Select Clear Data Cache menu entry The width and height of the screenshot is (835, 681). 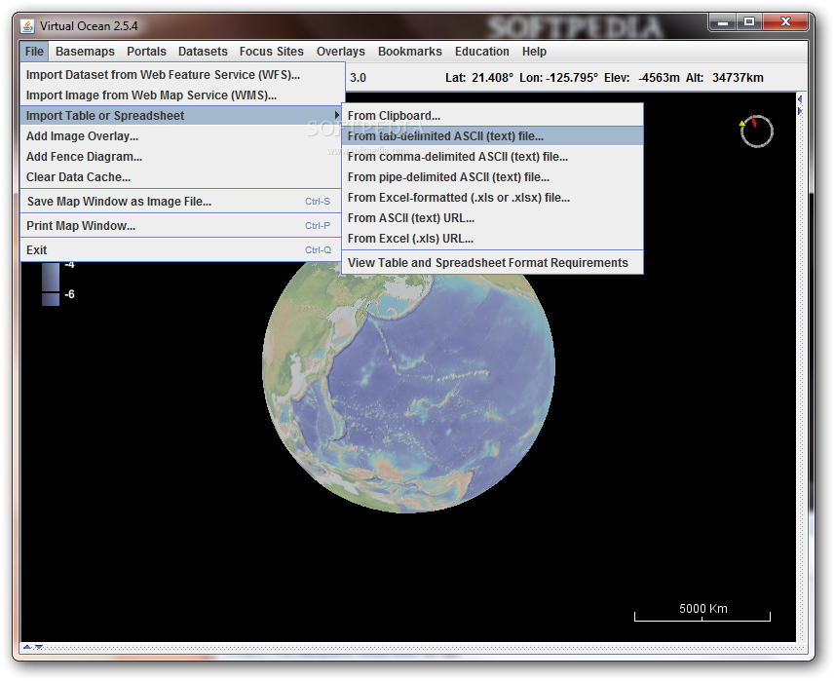tap(182, 177)
